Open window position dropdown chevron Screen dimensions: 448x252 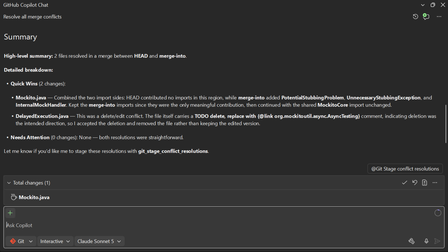pyautogui.click(x=423, y=5)
